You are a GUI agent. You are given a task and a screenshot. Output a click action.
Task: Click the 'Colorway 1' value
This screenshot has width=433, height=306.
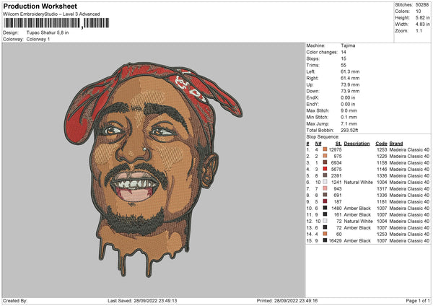point(38,39)
